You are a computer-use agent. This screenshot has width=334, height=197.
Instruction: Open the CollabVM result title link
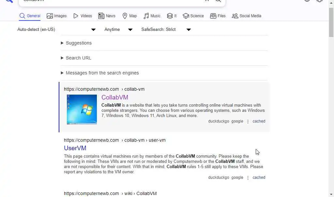click(x=115, y=98)
